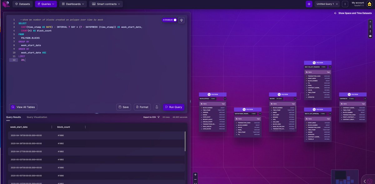375x184 pixels.
Task: Click the Polygon icon on ERC1155_EVT_TRANSFER card
Action: [315, 63]
